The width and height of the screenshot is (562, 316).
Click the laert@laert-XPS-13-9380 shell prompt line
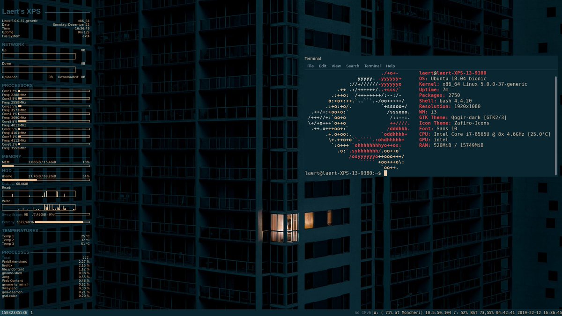click(x=346, y=173)
